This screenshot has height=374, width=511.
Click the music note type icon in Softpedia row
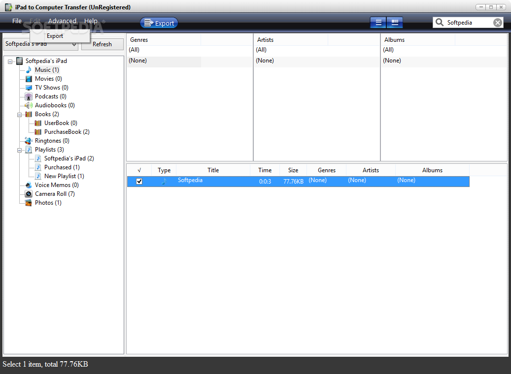tap(164, 181)
